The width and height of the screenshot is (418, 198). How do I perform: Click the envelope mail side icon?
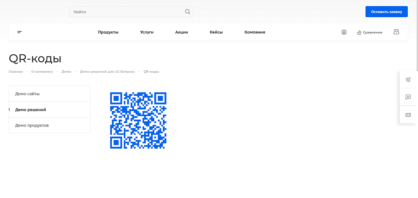pos(408,115)
